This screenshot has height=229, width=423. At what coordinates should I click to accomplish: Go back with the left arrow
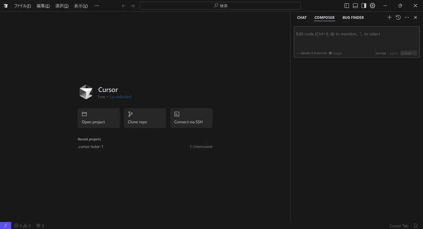(x=124, y=6)
